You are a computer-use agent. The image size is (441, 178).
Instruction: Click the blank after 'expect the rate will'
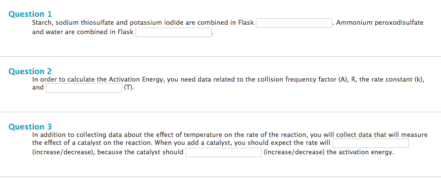pos(371,143)
